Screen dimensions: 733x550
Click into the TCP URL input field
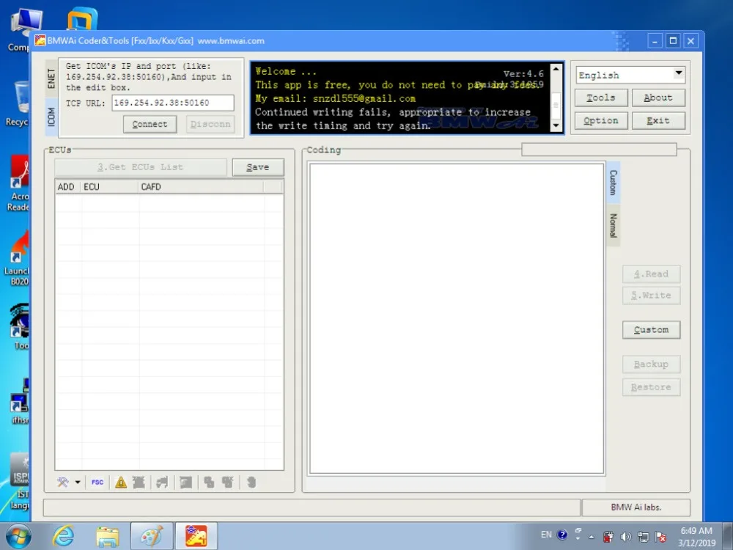[x=172, y=103]
